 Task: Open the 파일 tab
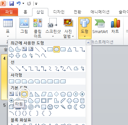click(x=9, y=12)
